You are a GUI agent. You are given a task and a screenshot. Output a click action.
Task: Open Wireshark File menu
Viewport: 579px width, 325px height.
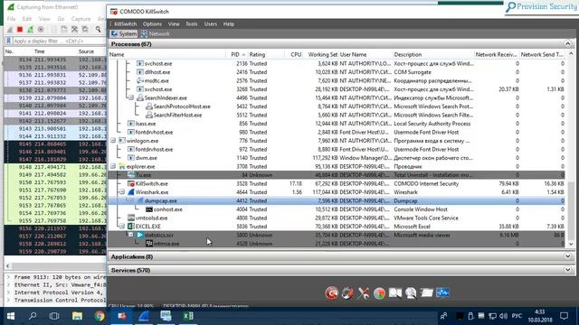(11, 19)
